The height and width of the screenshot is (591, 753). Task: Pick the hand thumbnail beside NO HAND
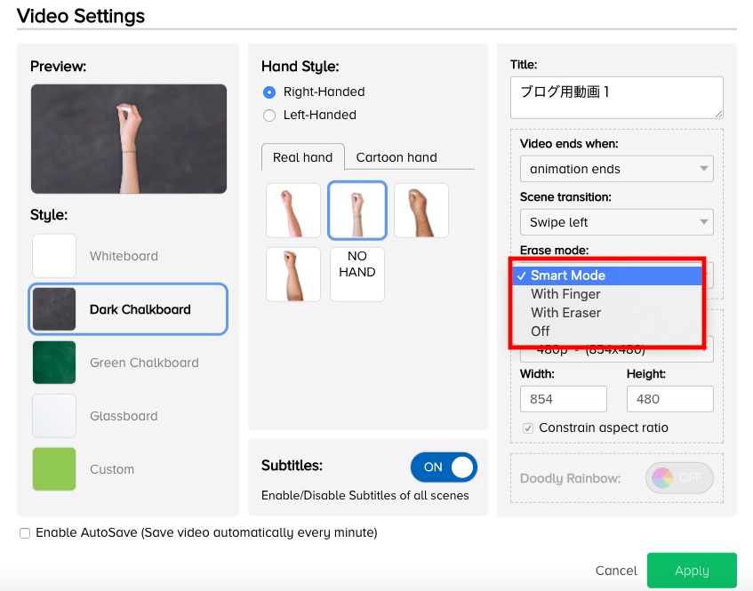293,274
